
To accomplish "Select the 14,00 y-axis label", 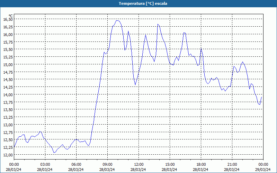I will [8, 94].
